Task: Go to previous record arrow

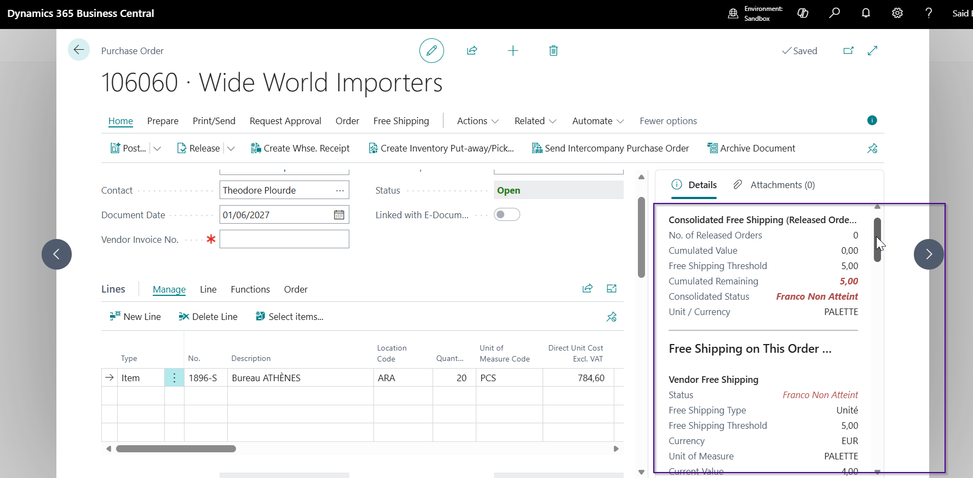Action: point(56,254)
